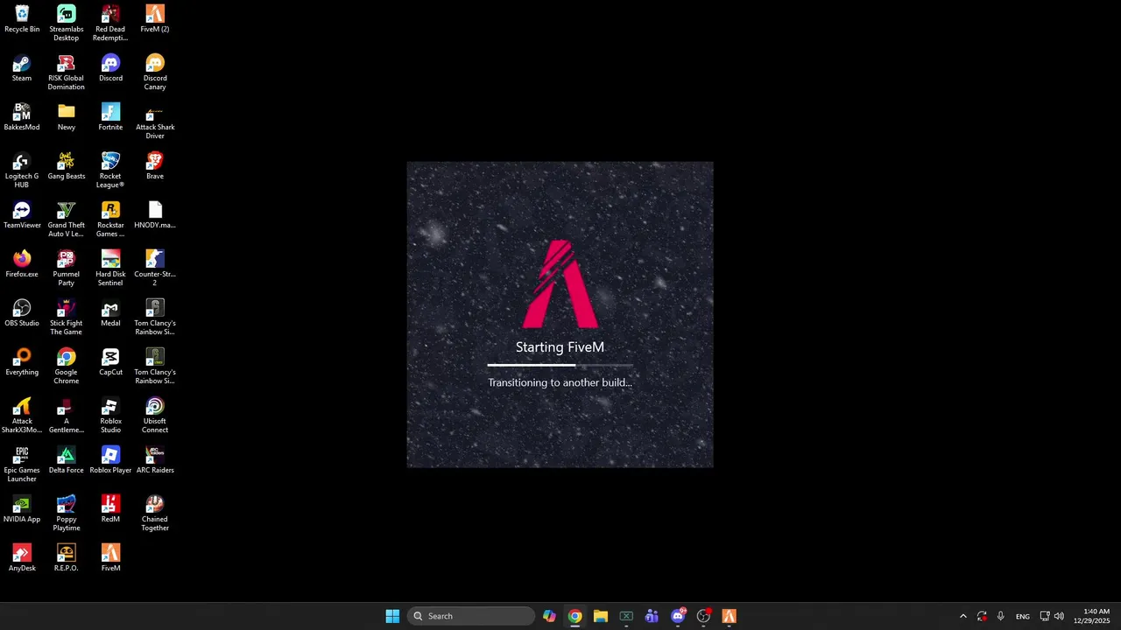Viewport: 1121px width, 630px height.
Task: Select the Firefox.exe desktop icon
Action: [22, 264]
